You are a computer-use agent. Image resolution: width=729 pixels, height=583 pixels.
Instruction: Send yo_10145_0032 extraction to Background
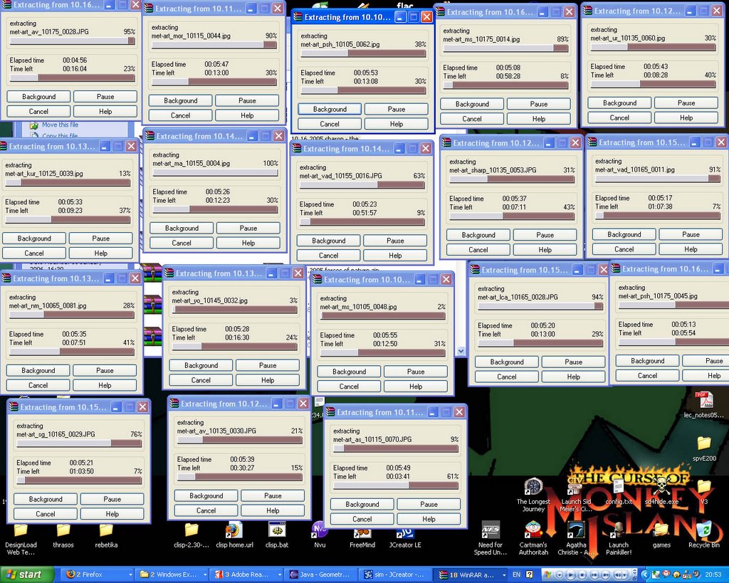(201, 365)
